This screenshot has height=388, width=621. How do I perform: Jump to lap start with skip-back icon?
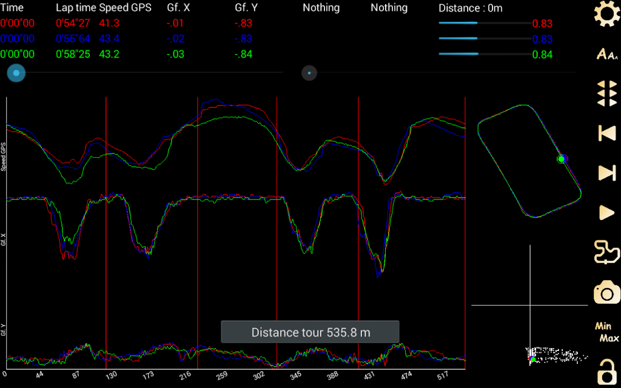606,133
